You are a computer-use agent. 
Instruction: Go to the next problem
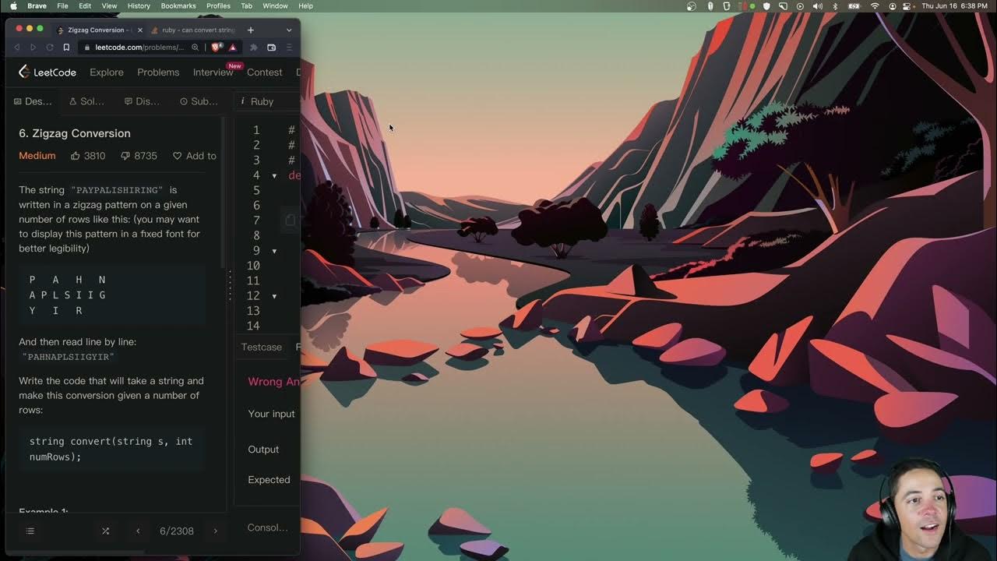click(x=216, y=531)
